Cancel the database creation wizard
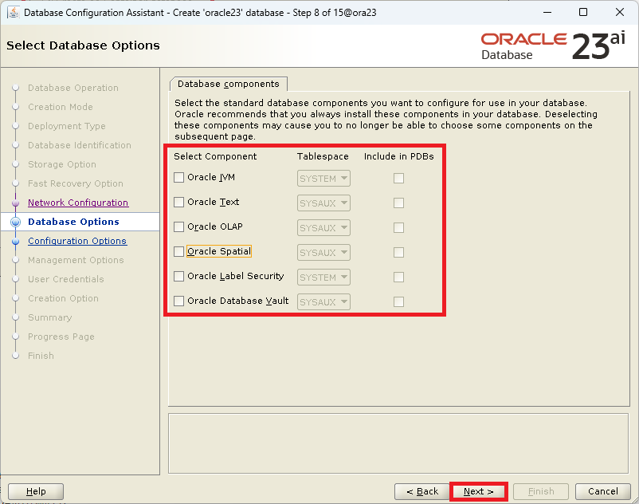This screenshot has height=504, width=639. 602,491
